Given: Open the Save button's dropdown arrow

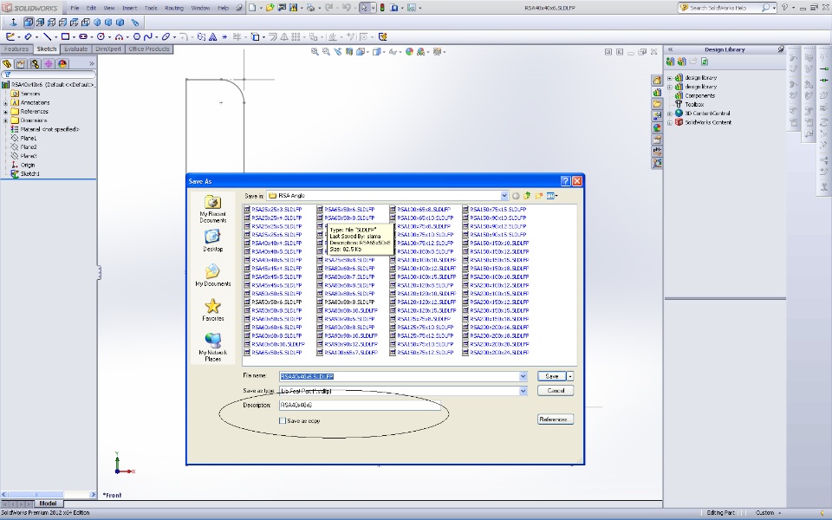Looking at the screenshot, I should [x=570, y=376].
